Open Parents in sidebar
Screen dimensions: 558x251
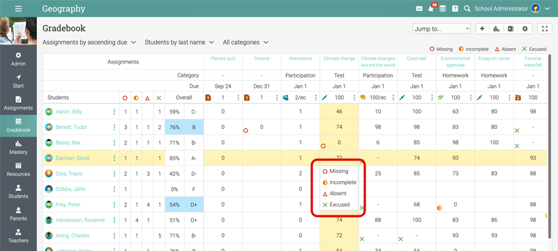pos(18,213)
